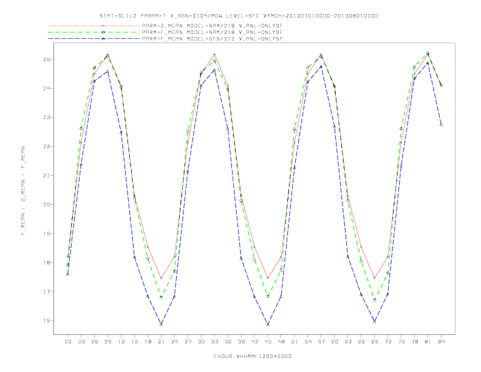This screenshot has height=372, width=481.
Task: Click blue triangle data point at hour 21
Action: tap(161, 324)
